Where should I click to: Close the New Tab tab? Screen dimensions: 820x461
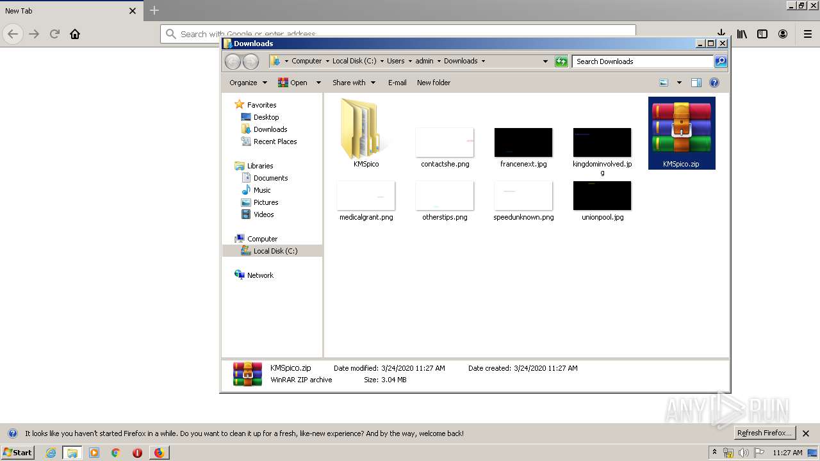[133, 11]
